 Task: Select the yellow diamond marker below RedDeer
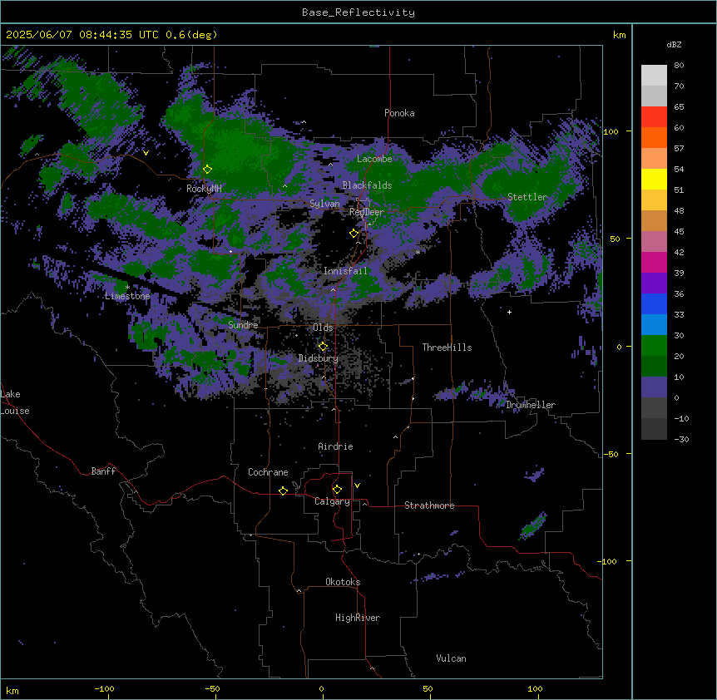(x=354, y=234)
